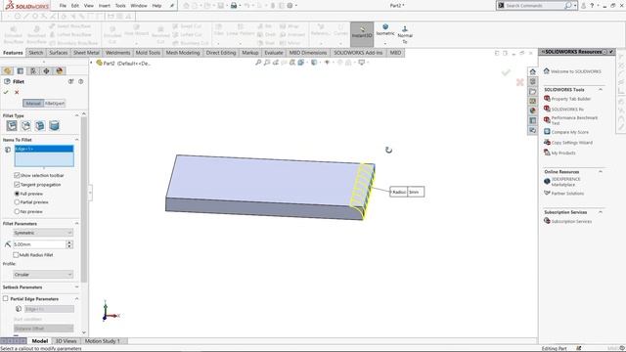The width and height of the screenshot is (626, 352).
Task: Open the File Explorer task pane icon
Action: click(x=532, y=91)
